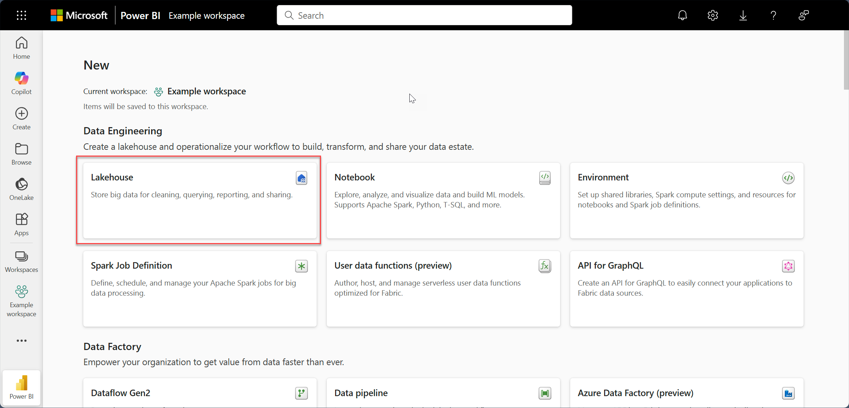Open the Power BI experience switcher

tap(21, 387)
